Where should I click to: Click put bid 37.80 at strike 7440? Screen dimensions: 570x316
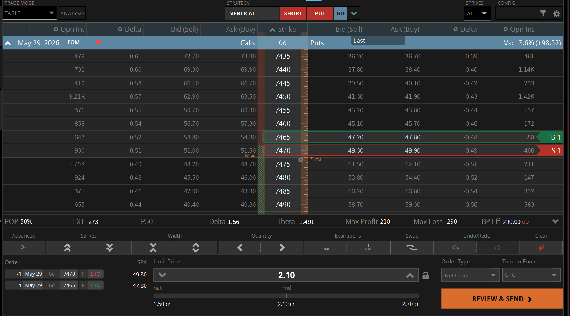pos(356,69)
